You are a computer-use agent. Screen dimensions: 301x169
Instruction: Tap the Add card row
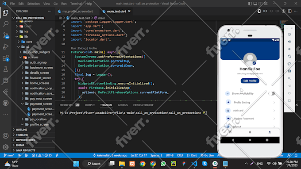pos(250,111)
